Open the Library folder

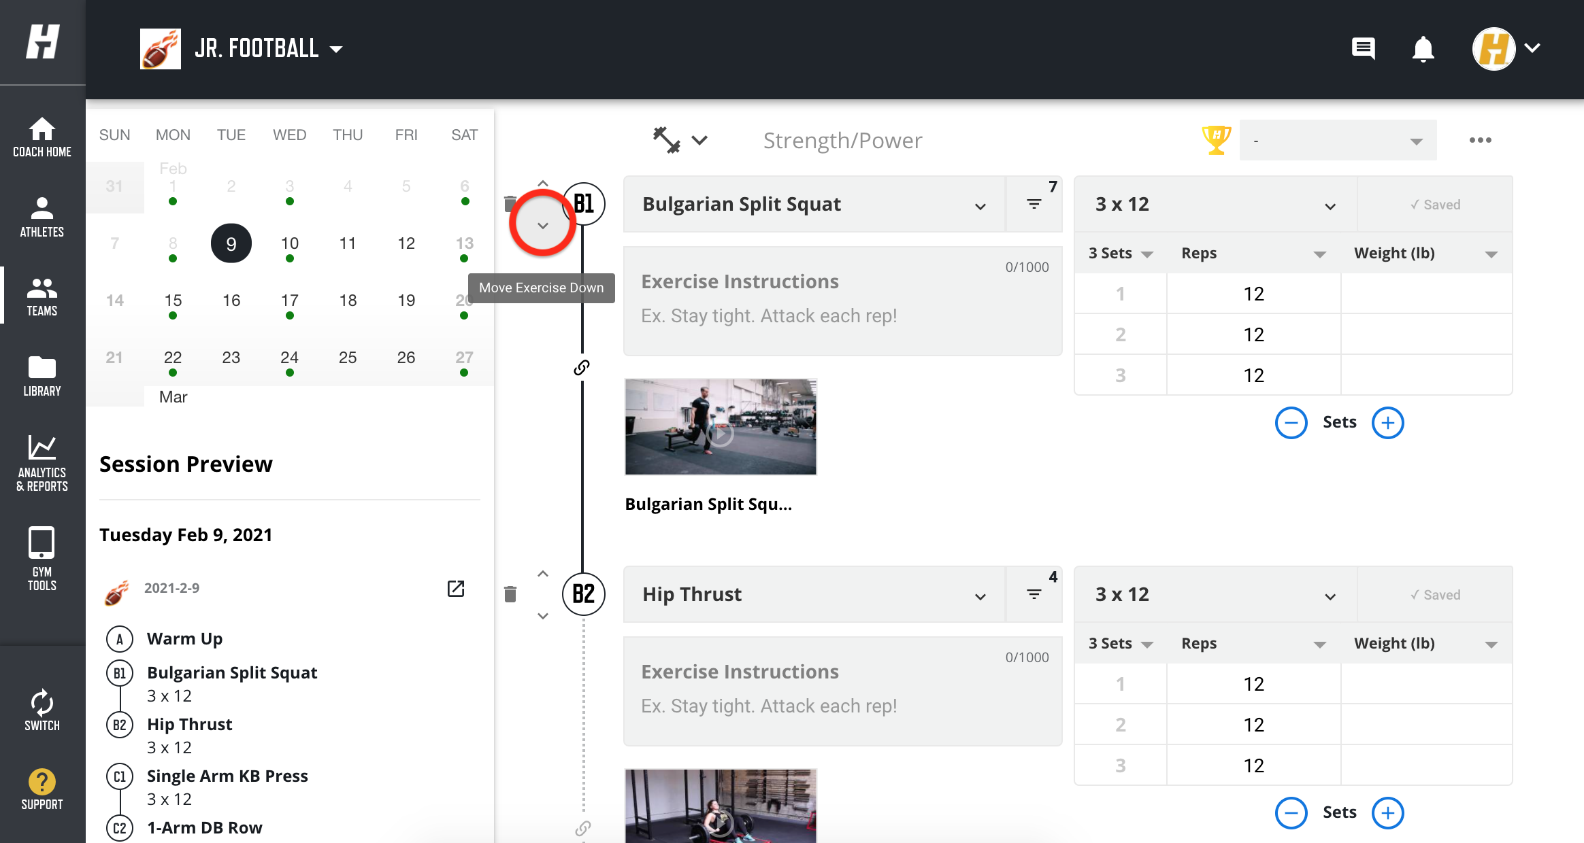point(42,376)
